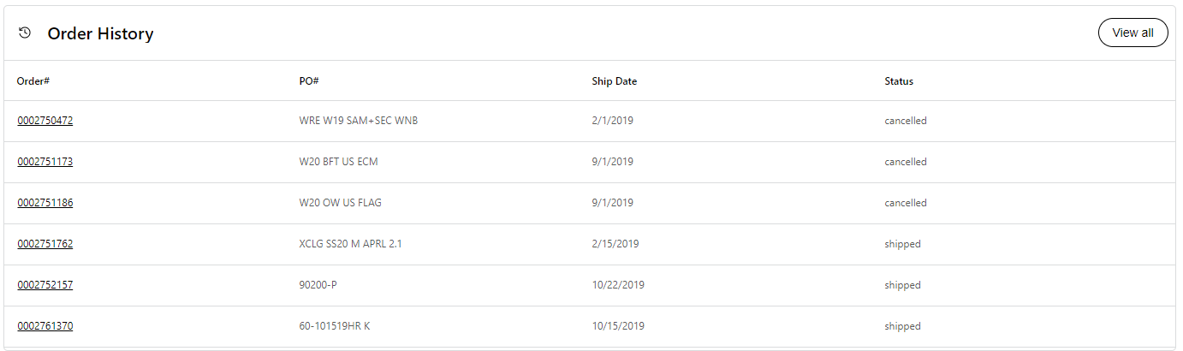Select the Ship Date column header

(614, 81)
